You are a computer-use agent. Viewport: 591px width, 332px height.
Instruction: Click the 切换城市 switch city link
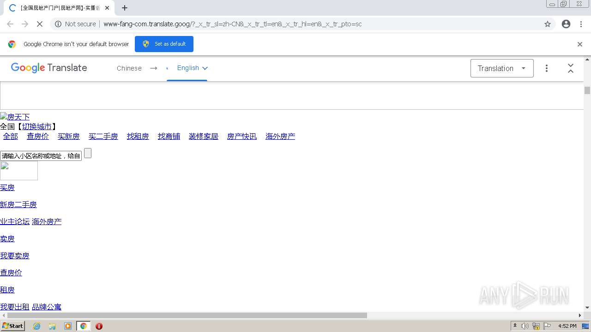pyautogui.click(x=37, y=126)
